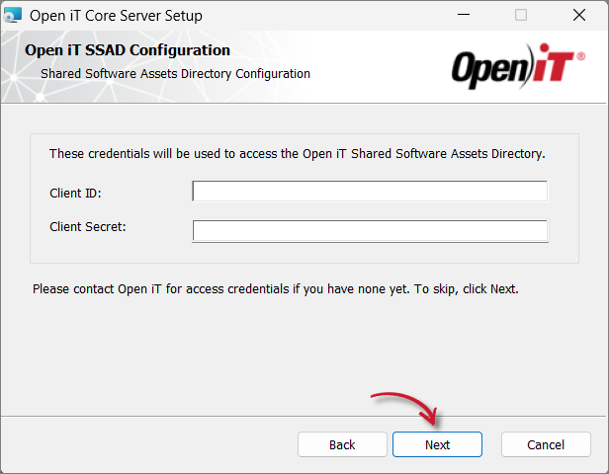The width and height of the screenshot is (609, 474).
Task: Proceed by clicking Next
Action: click(x=437, y=444)
